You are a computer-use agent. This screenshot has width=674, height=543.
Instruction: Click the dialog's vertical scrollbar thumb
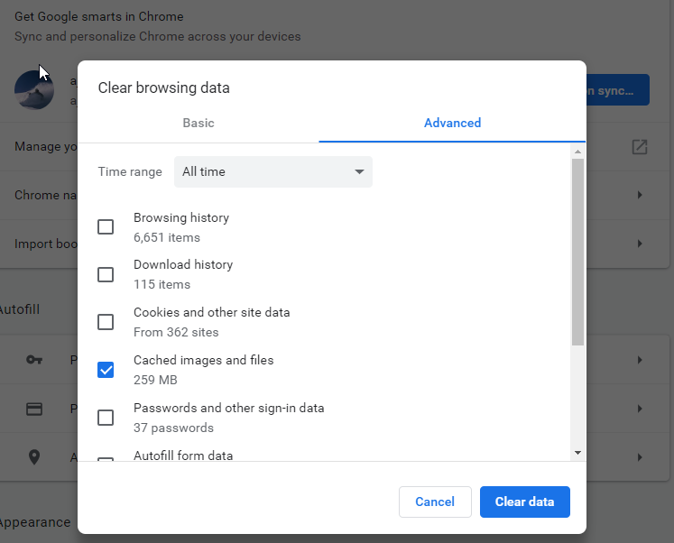[x=577, y=253]
